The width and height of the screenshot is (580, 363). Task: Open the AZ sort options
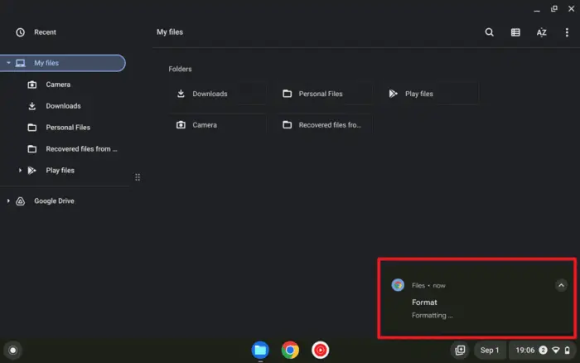541,32
